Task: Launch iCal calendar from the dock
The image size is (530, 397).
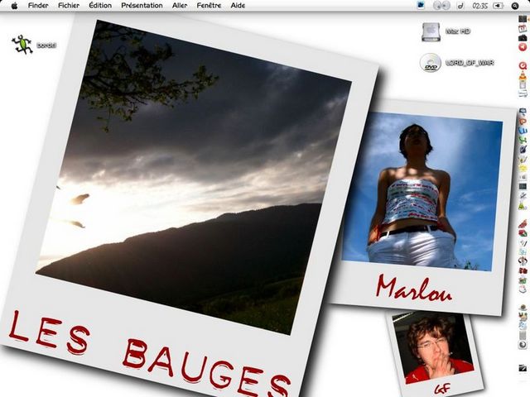Action: (x=523, y=28)
